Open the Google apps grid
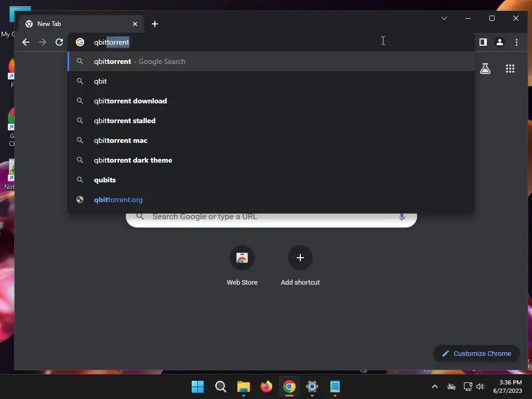The height and width of the screenshot is (399, 532). click(510, 69)
